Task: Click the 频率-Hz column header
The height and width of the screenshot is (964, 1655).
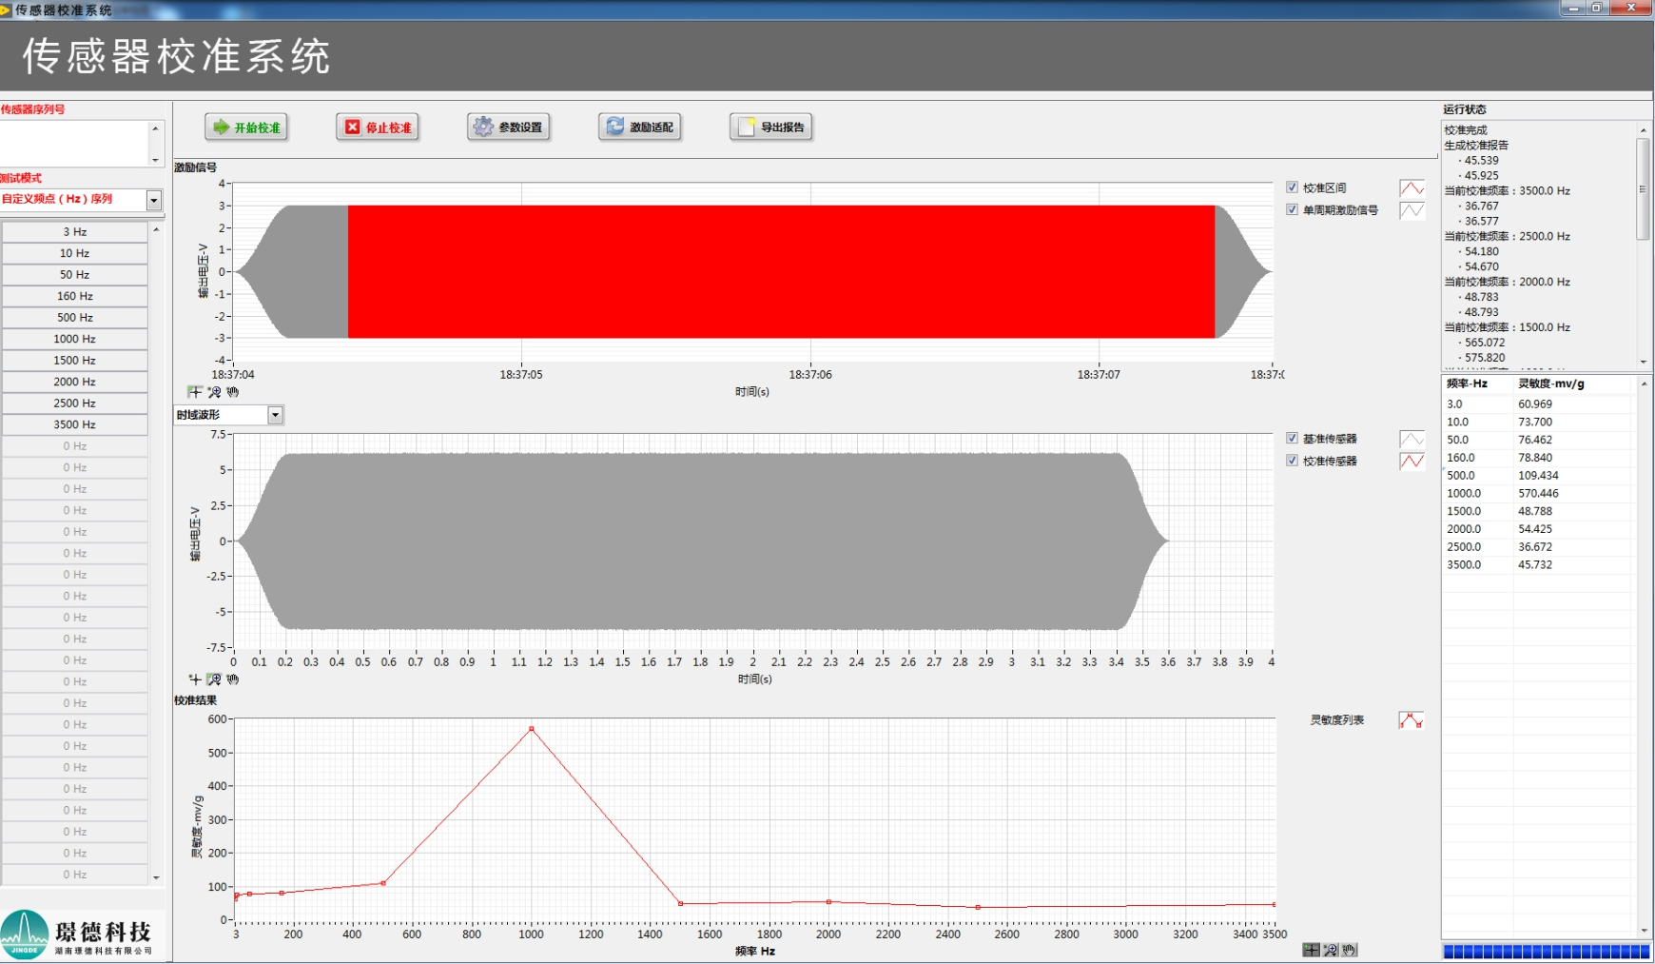Action: coord(1467,384)
